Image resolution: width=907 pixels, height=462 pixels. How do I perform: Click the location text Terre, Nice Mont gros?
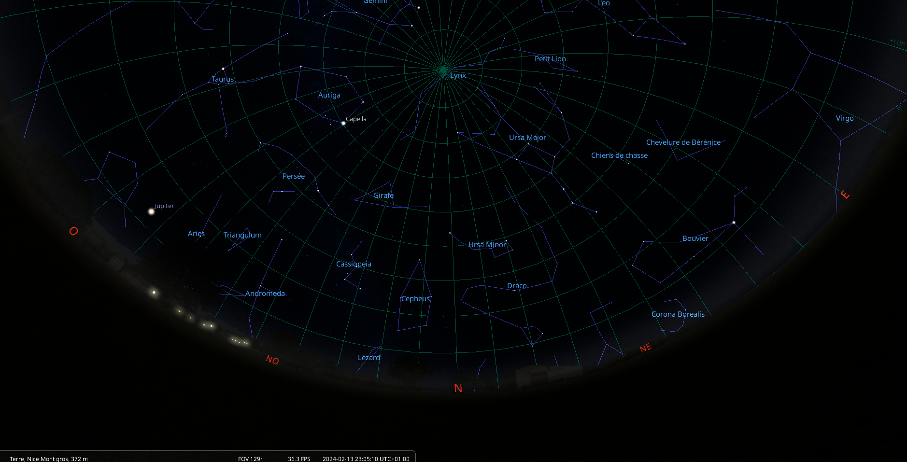[48, 459]
